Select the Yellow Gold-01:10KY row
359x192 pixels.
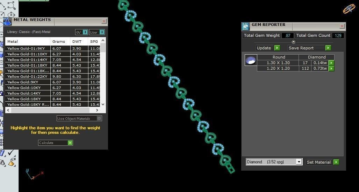tap(53, 54)
